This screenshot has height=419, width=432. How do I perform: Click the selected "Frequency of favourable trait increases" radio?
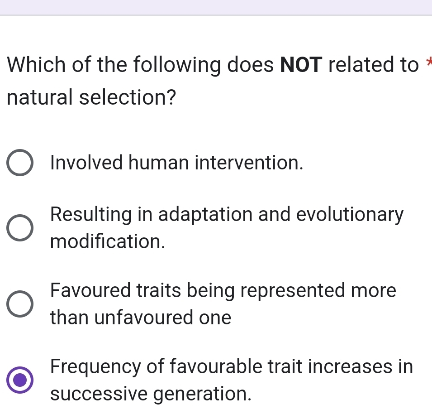pyautogui.click(x=19, y=380)
